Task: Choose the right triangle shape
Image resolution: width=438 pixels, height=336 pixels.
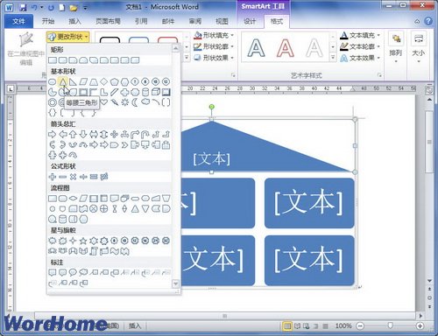Action: tap(73, 82)
